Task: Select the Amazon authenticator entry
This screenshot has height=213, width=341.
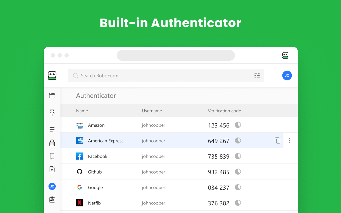Action: point(96,125)
